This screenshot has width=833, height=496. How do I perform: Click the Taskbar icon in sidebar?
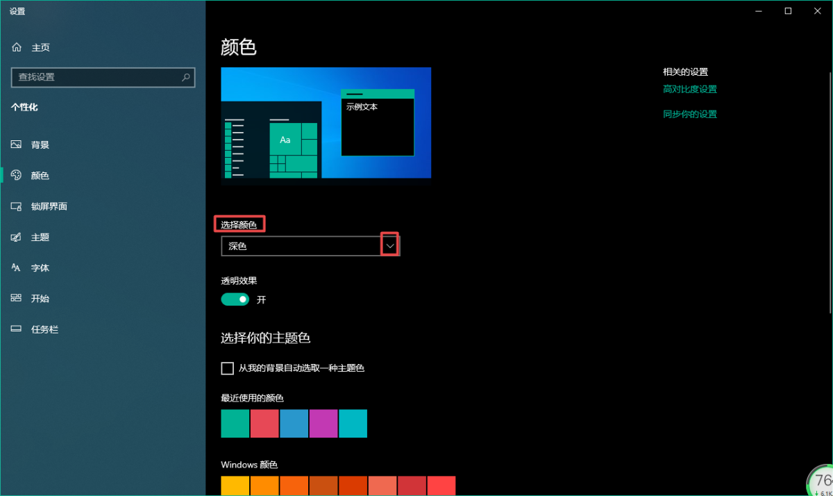(x=17, y=329)
